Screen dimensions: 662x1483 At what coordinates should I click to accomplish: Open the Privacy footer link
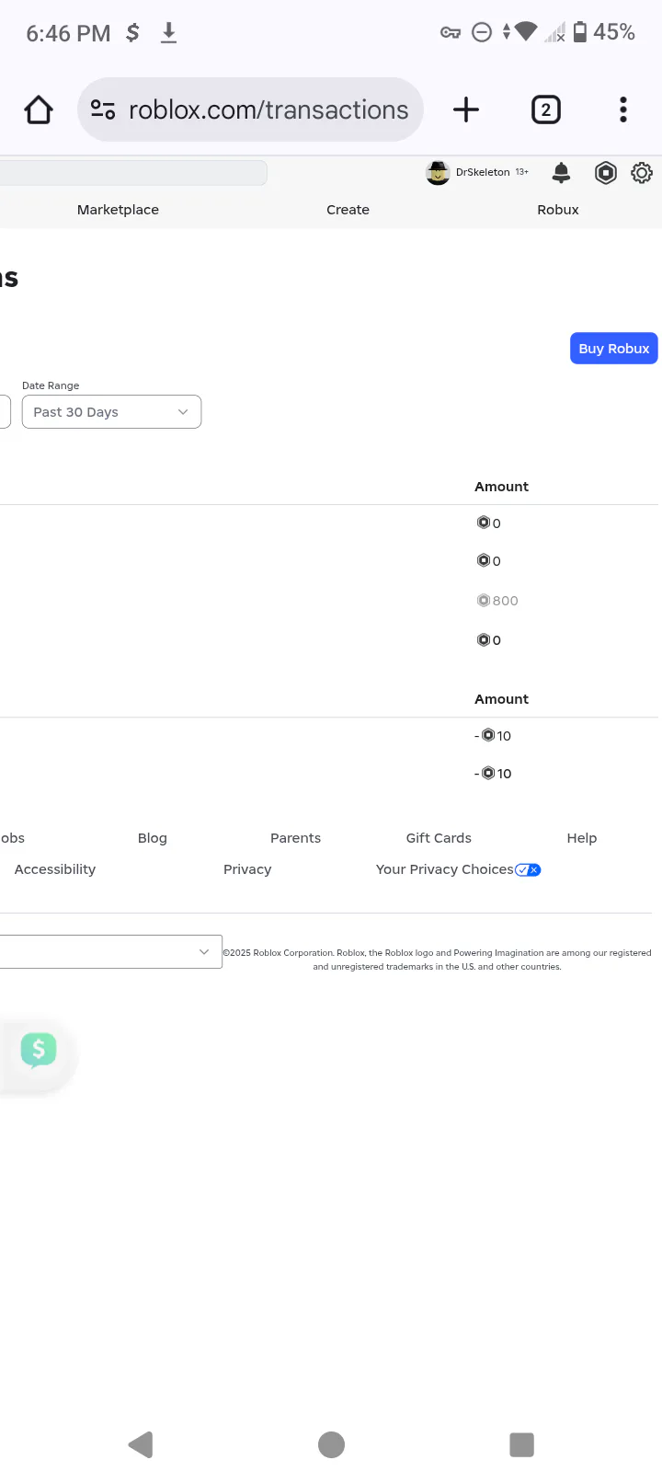(x=247, y=869)
